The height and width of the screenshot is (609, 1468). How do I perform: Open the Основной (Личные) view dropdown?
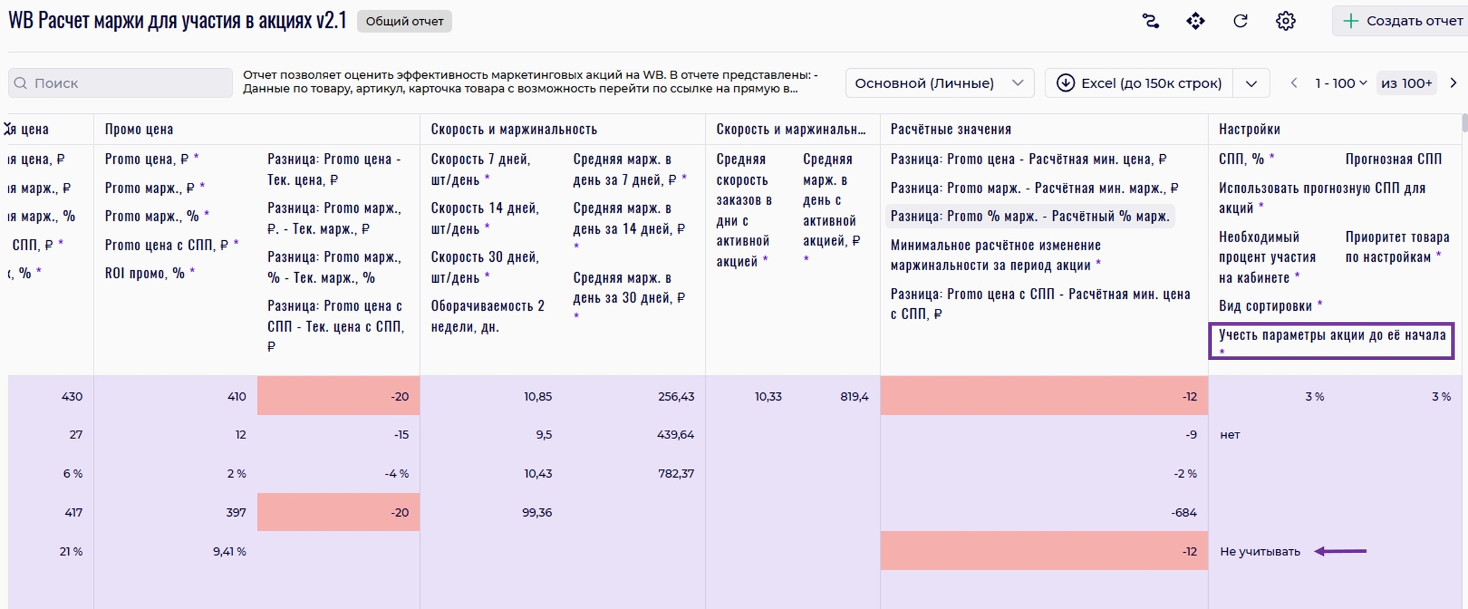(x=939, y=83)
